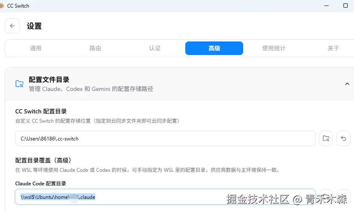Maximize the CC Switch window
Viewport: 354px width, 212px height.
346,6
